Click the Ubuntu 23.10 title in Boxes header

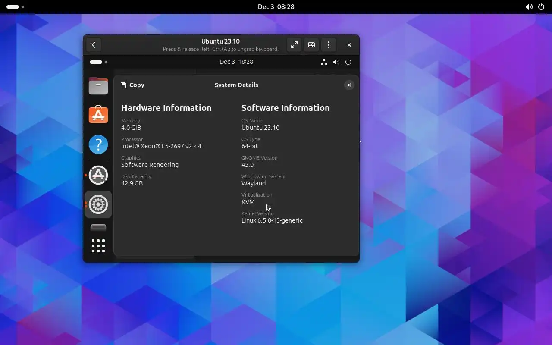[220, 41]
